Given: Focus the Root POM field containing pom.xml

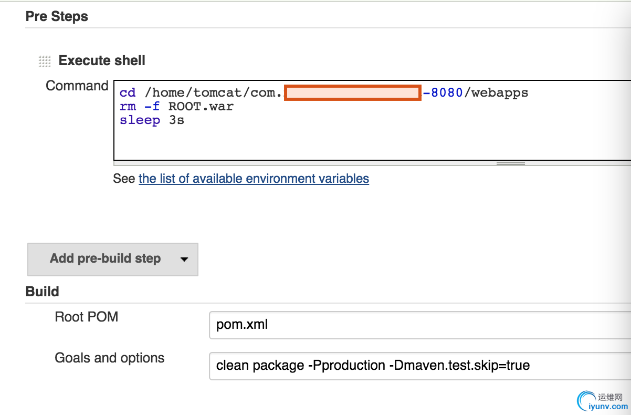Looking at the screenshot, I should click(420, 325).
